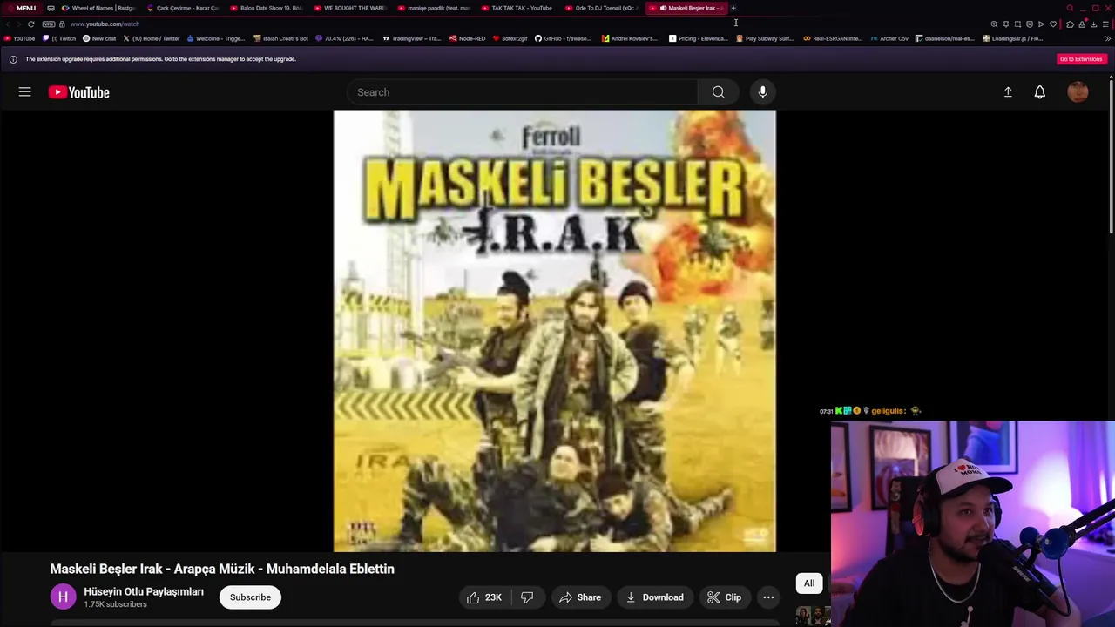Click the search magnifier button
Image resolution: width=1115 pixels, height=627 pixels.
pos(718,92)
